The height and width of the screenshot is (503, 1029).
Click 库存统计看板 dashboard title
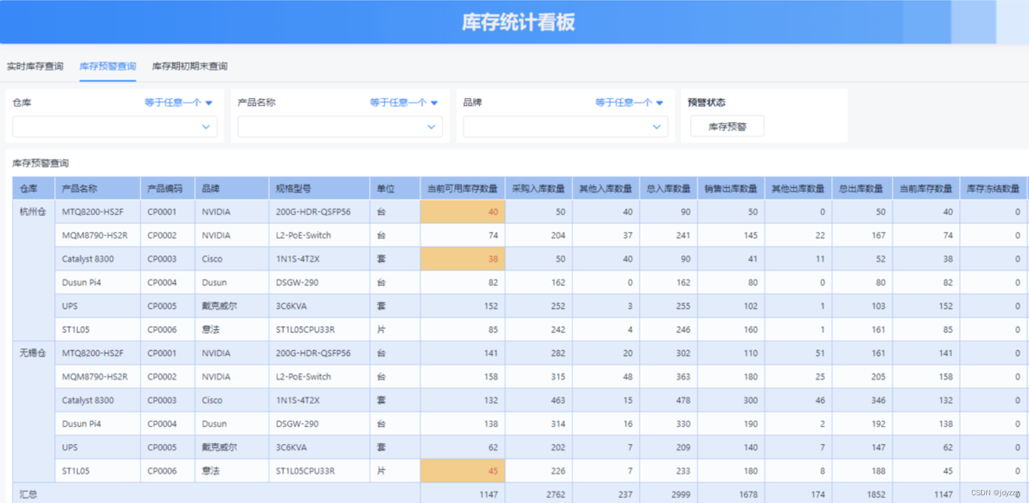[x=518, y=23]
